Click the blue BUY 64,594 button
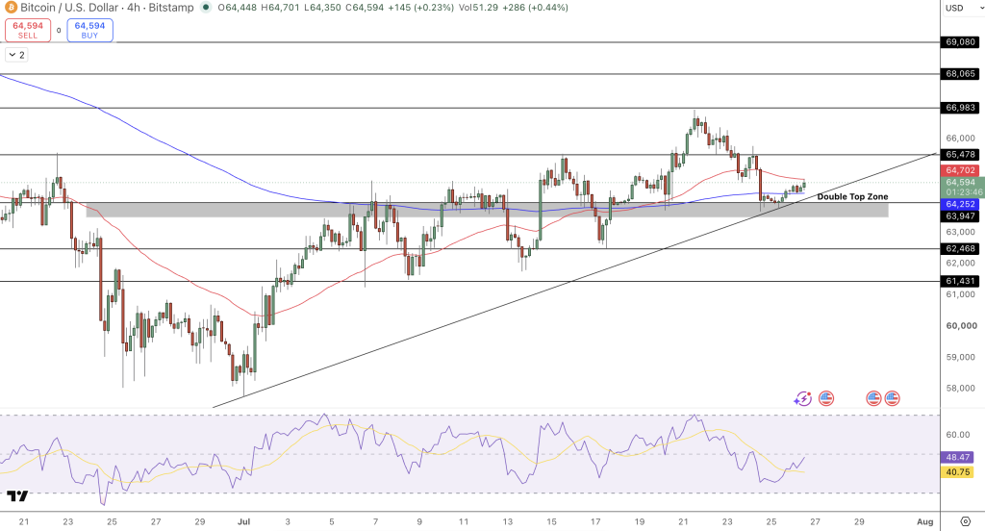Screen dimensions: 985x531 [x=89, y=30]
